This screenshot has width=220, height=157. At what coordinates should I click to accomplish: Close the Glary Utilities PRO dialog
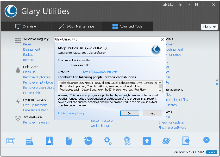(x=163, y=39)
